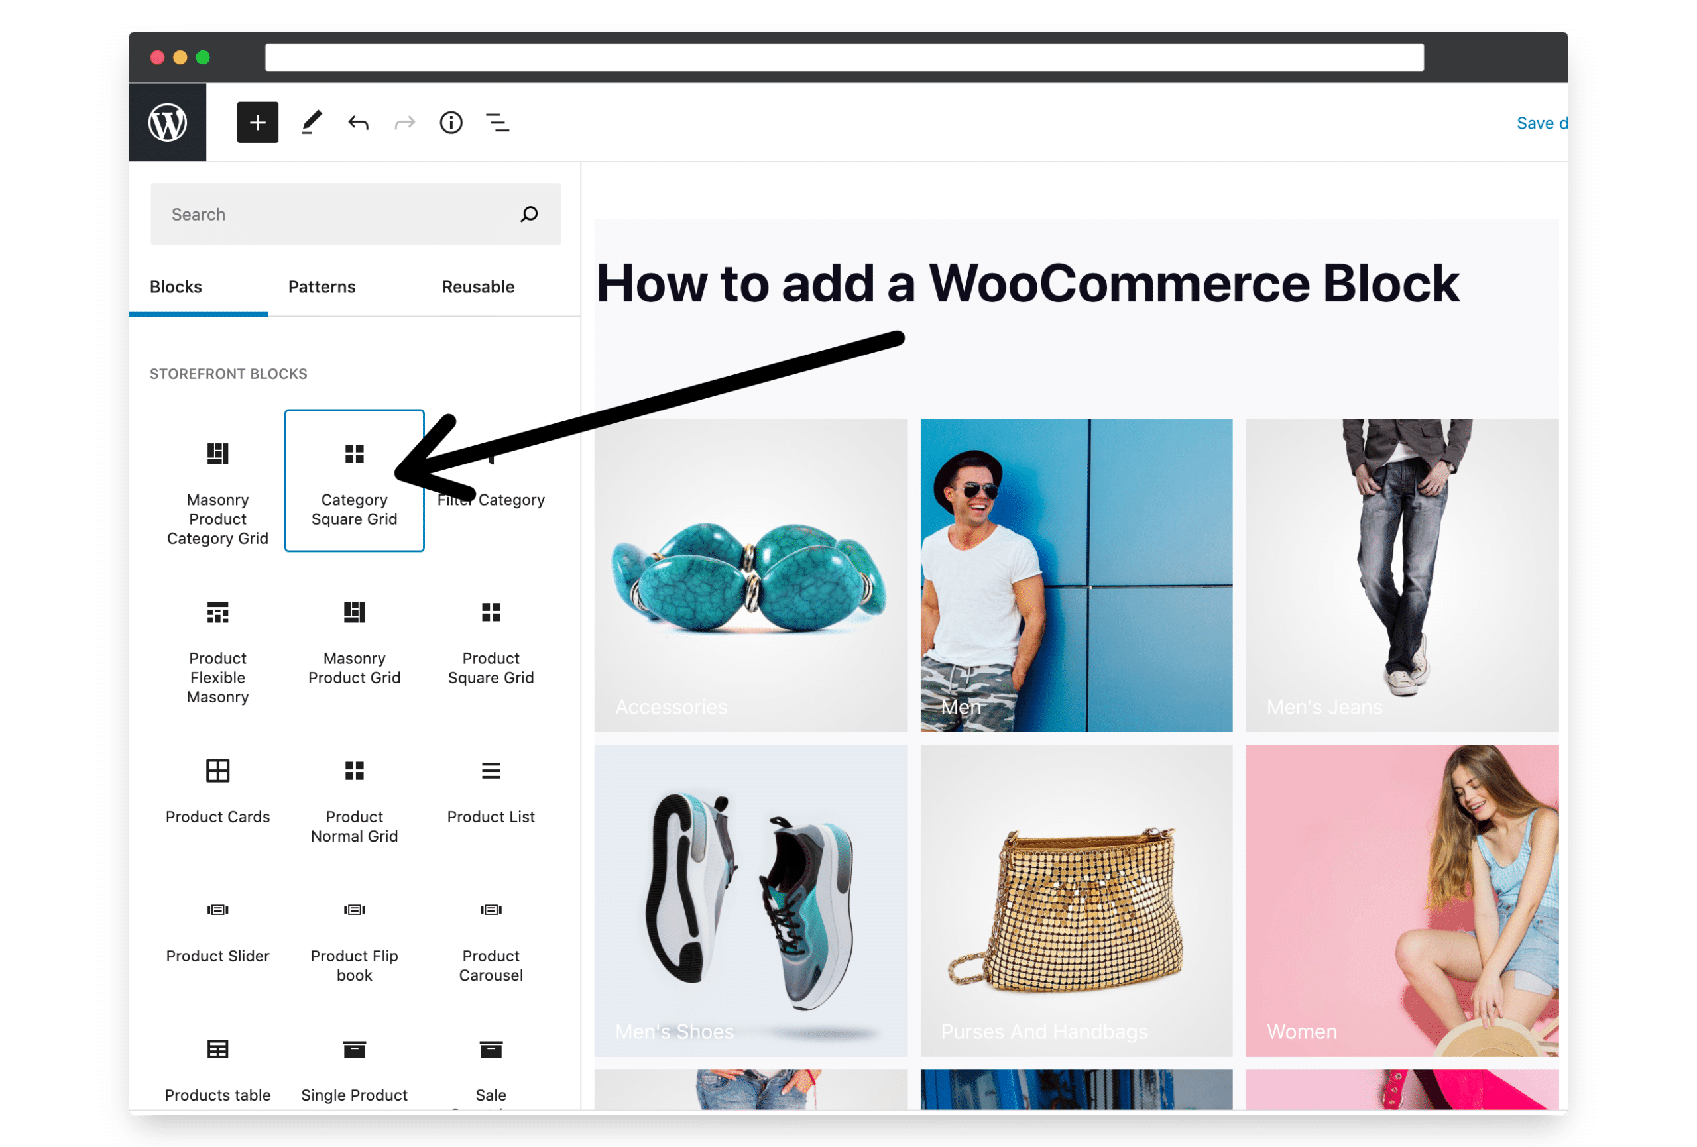
Task: Open the Men's Shoes category tile
Action: coord(750,901)
